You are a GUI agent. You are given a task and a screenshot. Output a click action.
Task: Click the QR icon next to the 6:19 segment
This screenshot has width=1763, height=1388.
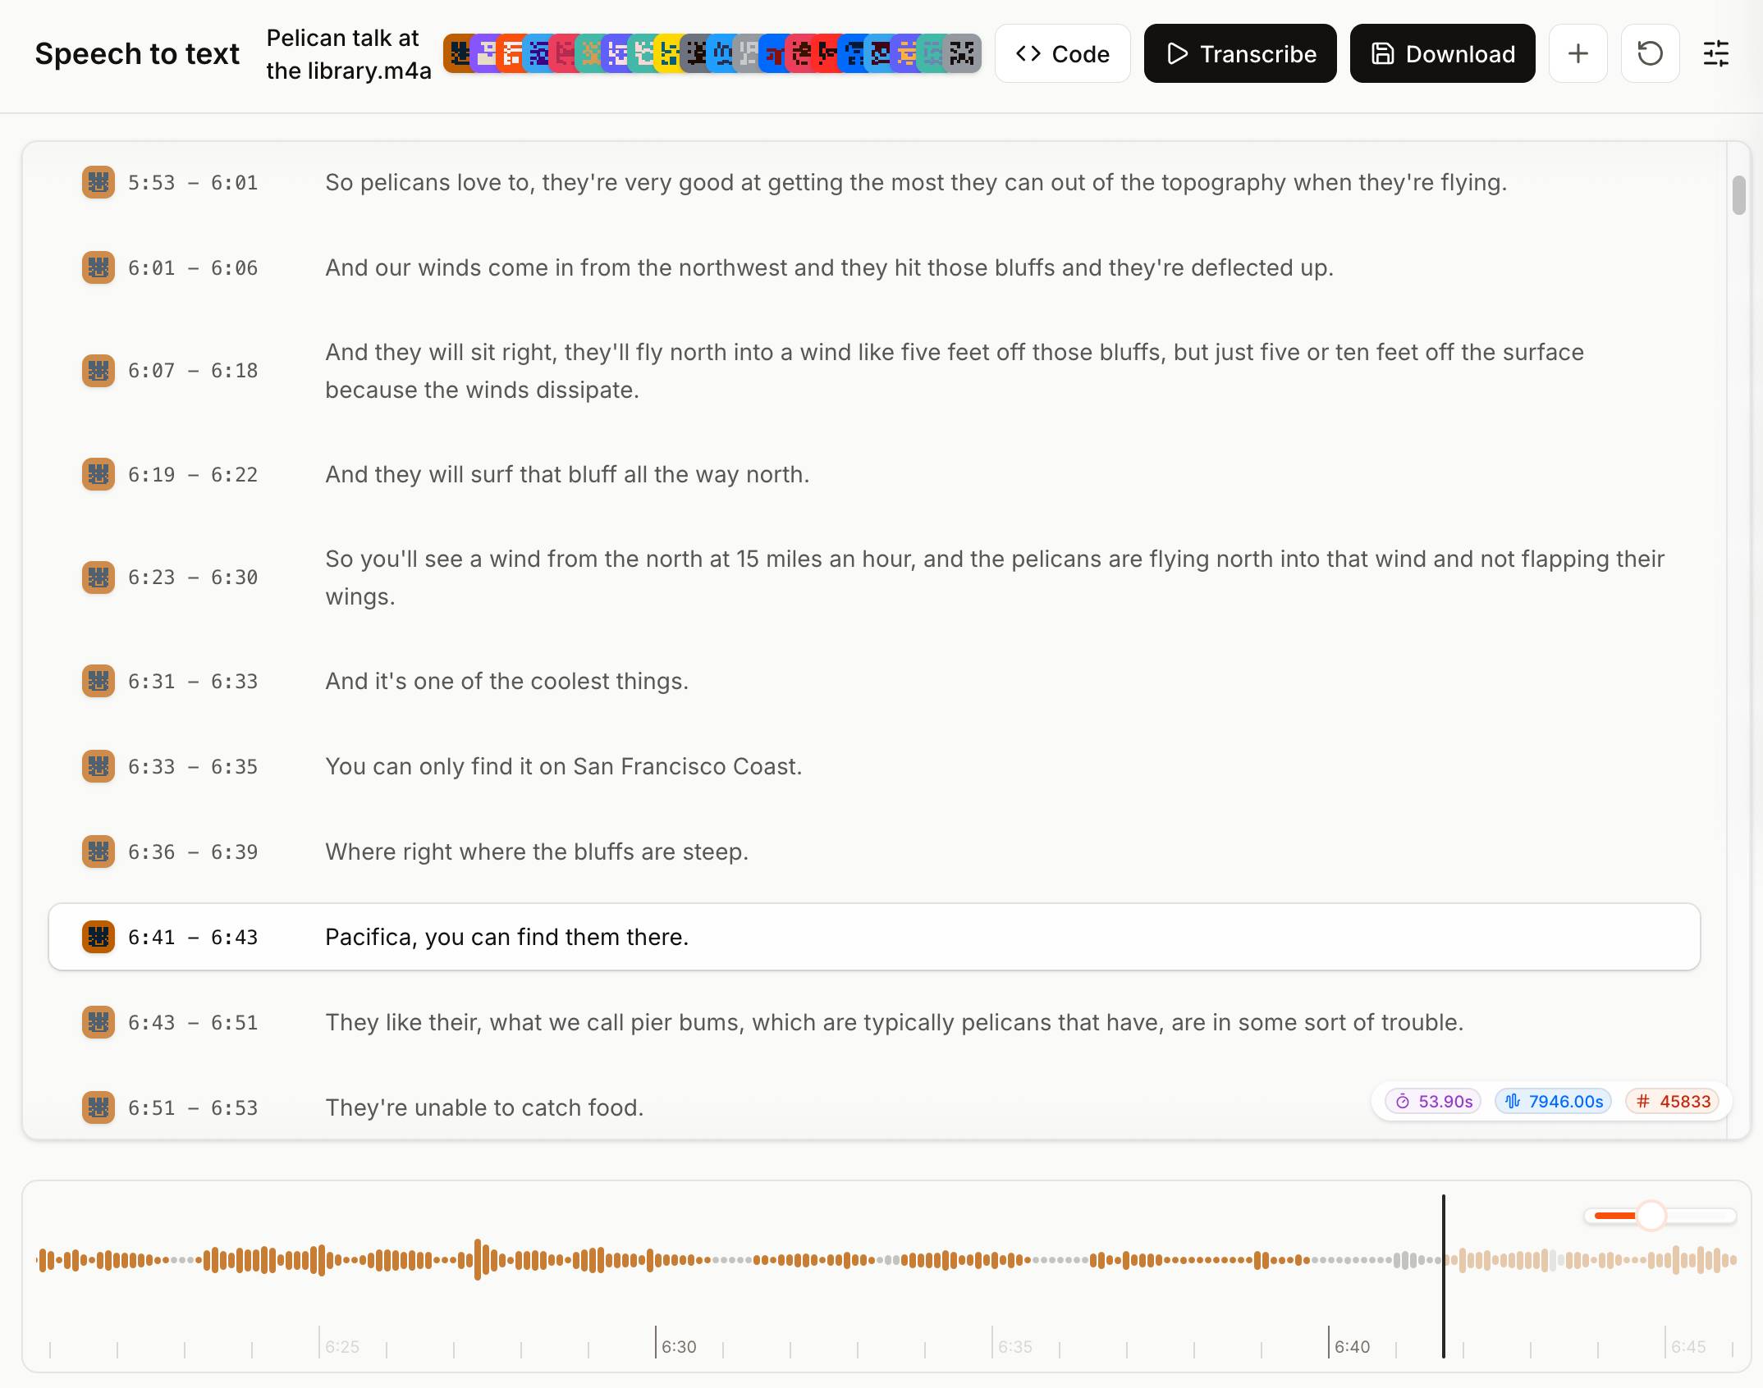click(98, 474)
